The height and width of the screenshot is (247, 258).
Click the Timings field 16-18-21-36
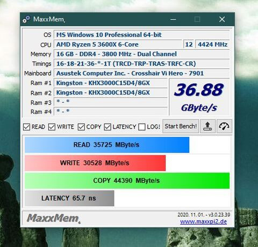pos(141,64)
